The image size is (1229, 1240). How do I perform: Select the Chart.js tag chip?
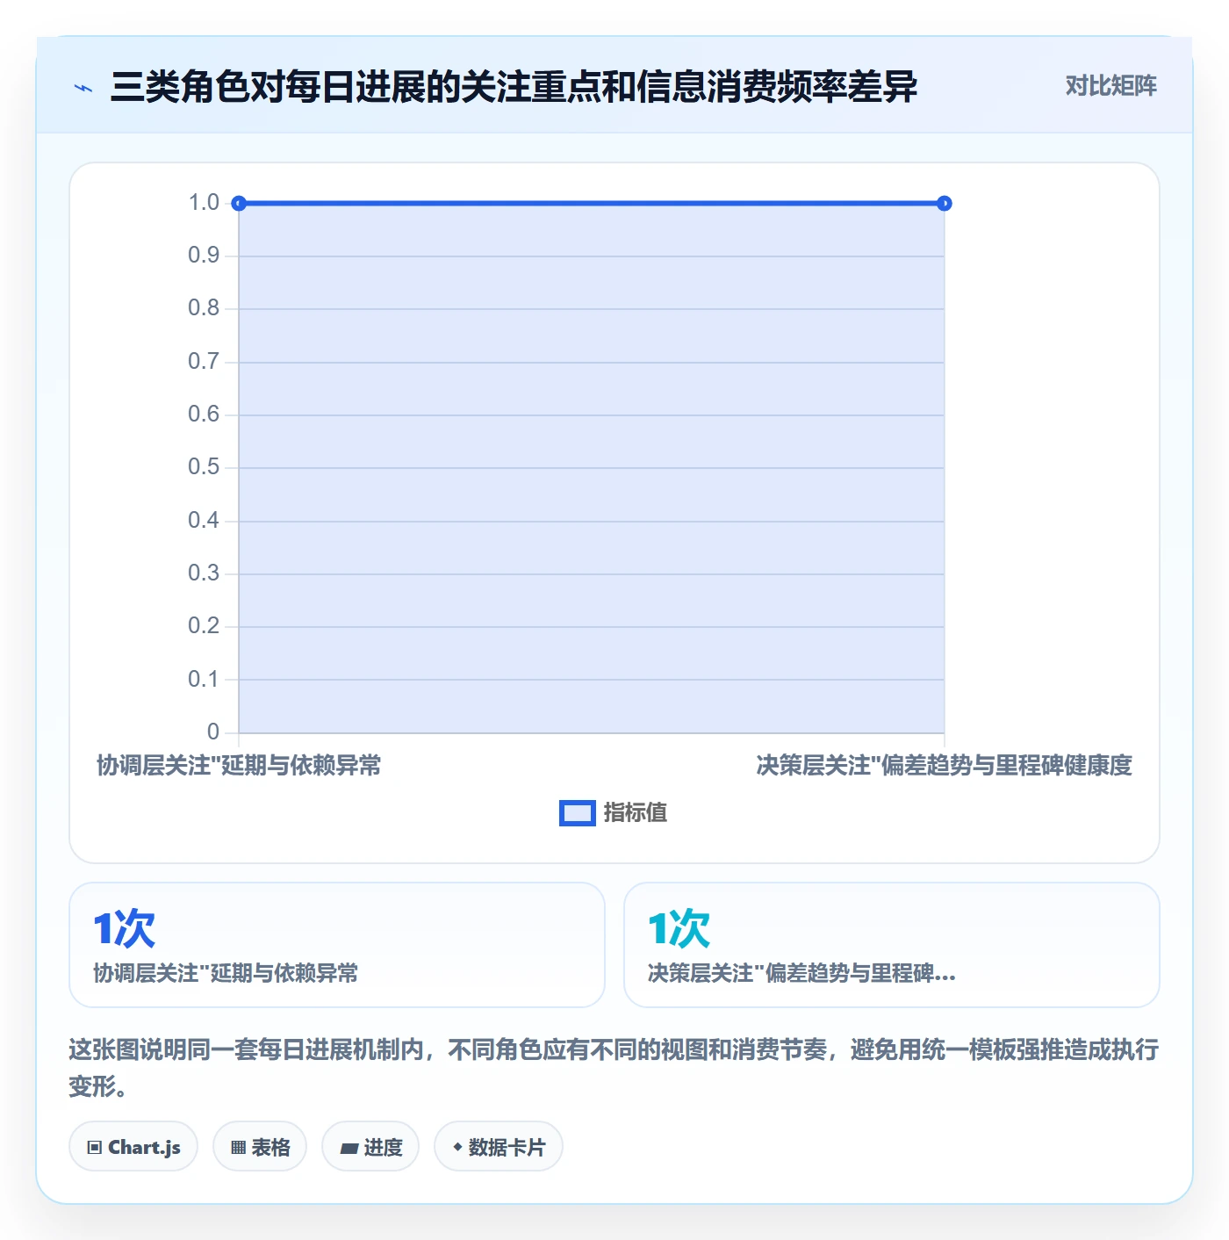tap(133, 1146)
